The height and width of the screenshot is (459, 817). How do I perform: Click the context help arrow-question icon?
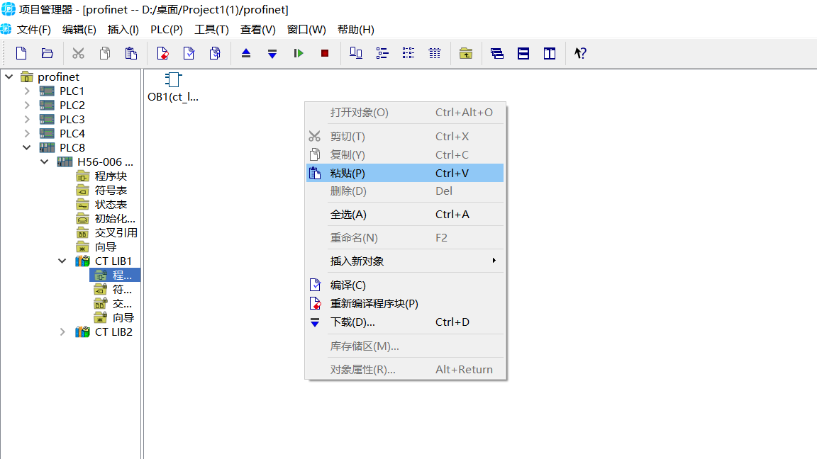[580, 53]
